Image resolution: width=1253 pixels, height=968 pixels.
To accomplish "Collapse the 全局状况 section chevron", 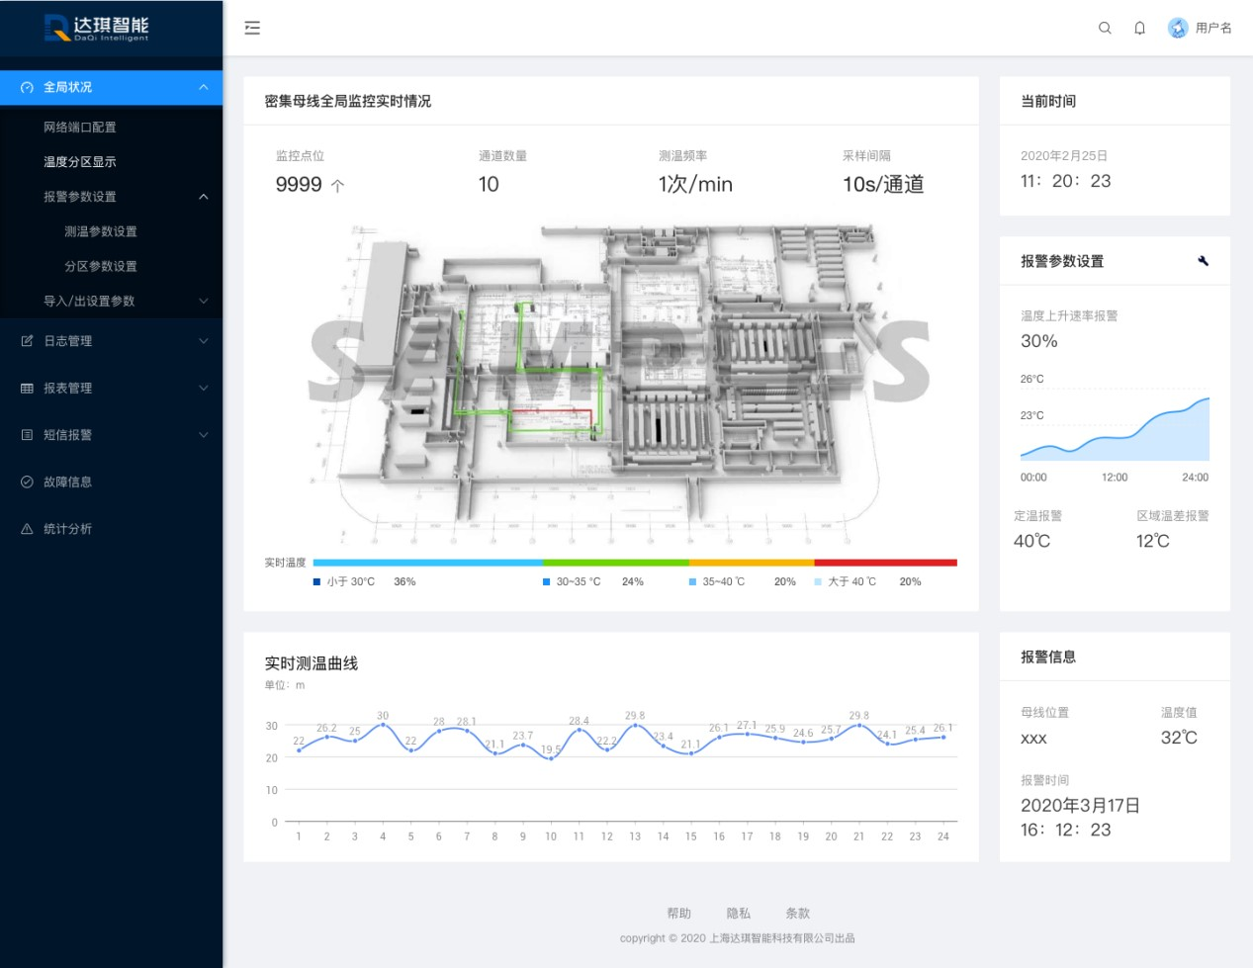I will coord(203,87).
